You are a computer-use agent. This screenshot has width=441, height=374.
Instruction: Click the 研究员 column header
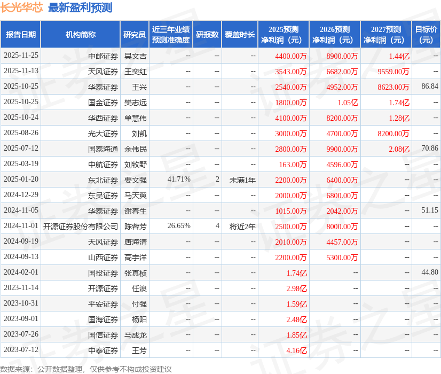tap(135, 33)
